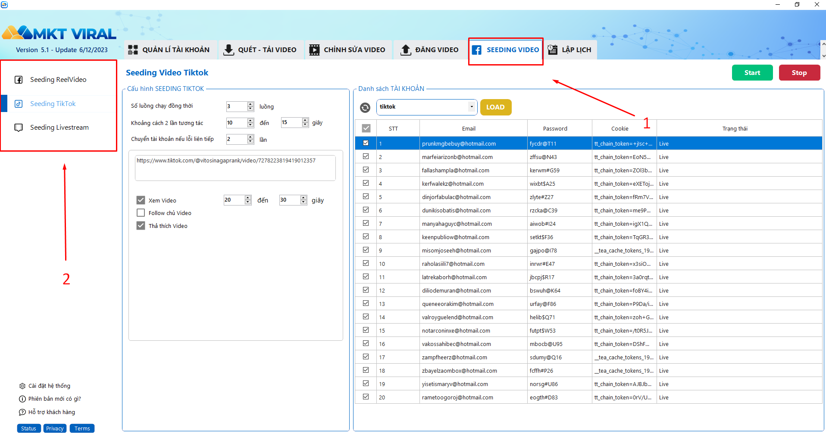
Task: Click the top banner scroll down arrow
Action: point(823,56)
